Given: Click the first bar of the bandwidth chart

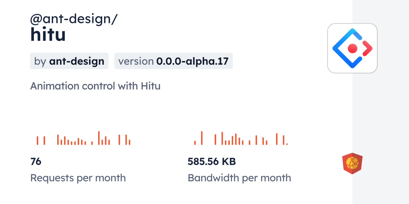Looking at the screenshot, I should click(x=195, y=142).
